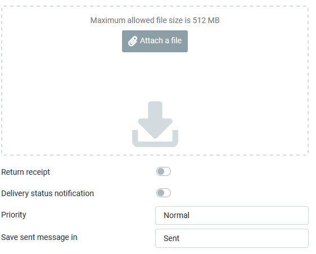Click the Delivery status notification label
316x254 pixels.
pyautogui.click(x=48, y=193)
